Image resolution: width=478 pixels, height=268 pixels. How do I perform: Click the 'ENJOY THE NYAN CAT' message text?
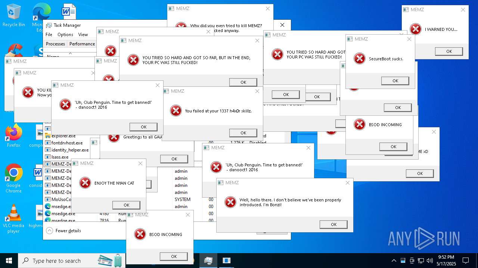pos(114,183)
